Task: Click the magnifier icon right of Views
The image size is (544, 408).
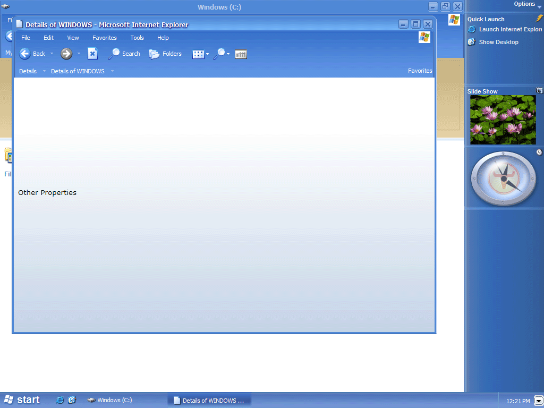Action: pyautogui.click(x=219, y=54)
